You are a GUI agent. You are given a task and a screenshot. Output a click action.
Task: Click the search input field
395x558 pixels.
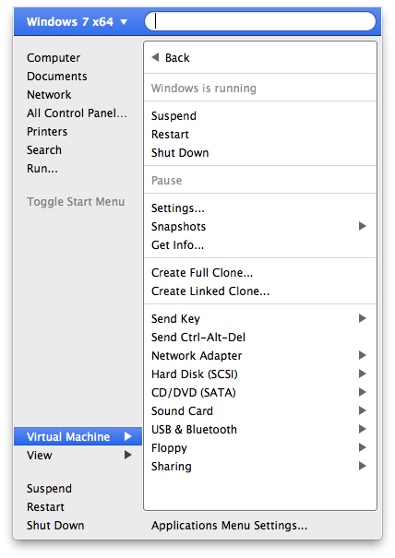coord(260,21)
